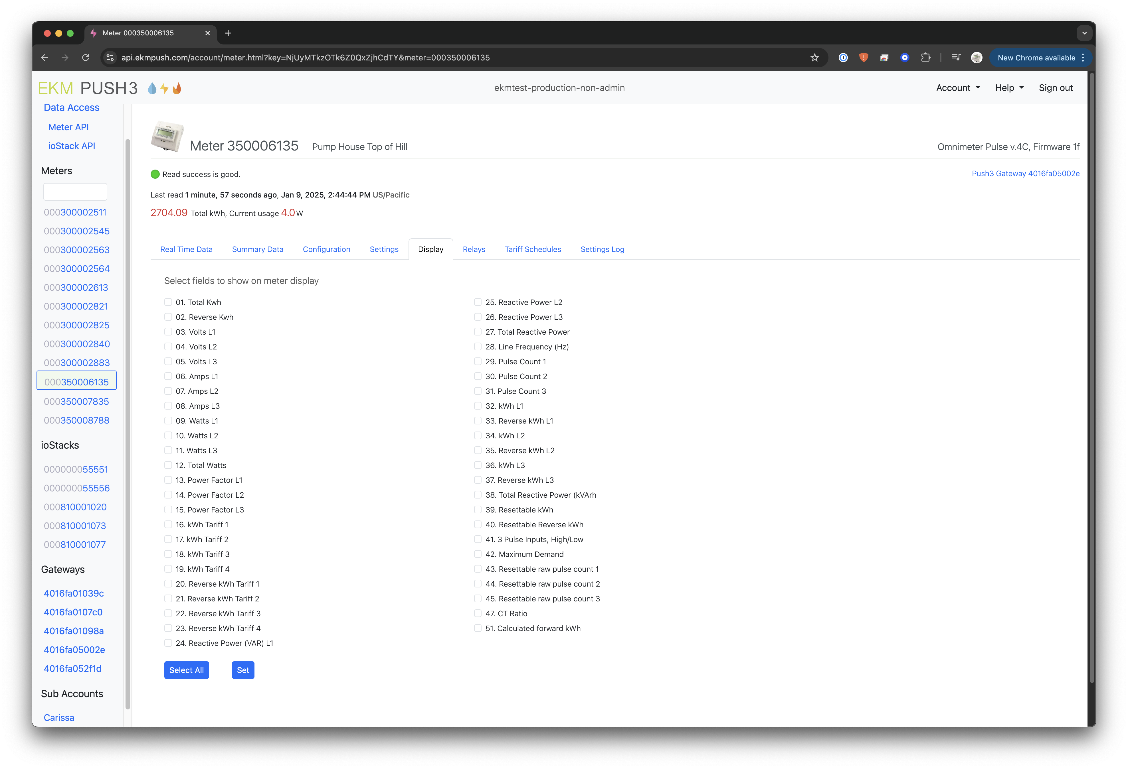Screen dimensions: 1128x769
Task: Click the Brave shield extension icon
Action: 864,58
